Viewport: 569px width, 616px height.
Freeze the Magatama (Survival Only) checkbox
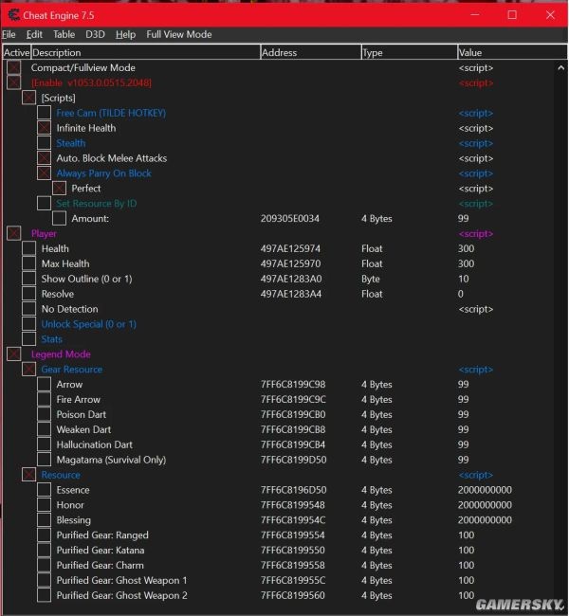44,460
